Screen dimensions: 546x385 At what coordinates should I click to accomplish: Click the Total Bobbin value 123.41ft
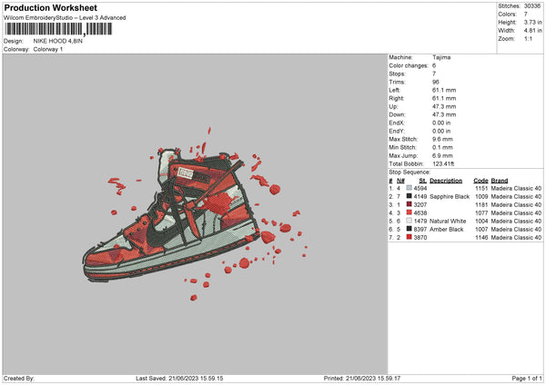point(443,163)
